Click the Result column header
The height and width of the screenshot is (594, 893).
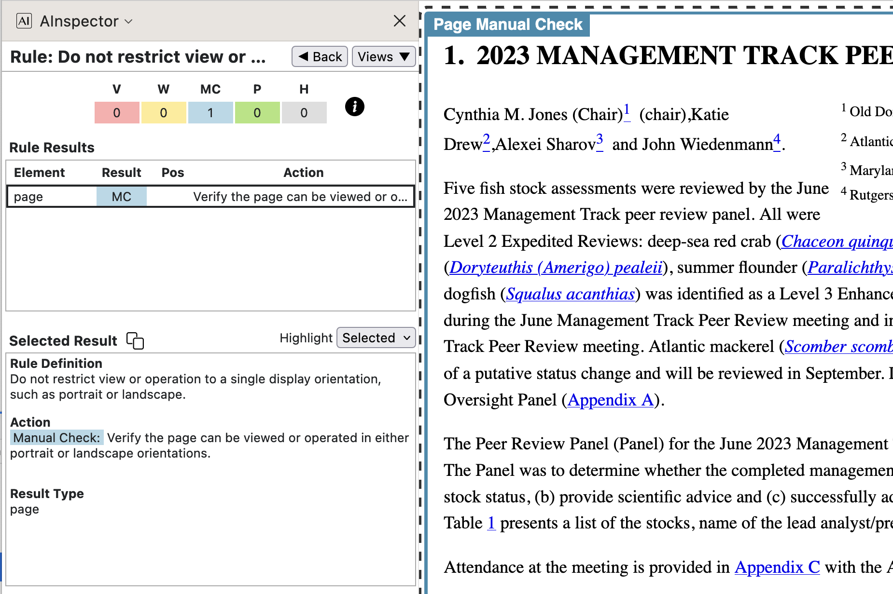pyautogui.click(x=121, y=173)
